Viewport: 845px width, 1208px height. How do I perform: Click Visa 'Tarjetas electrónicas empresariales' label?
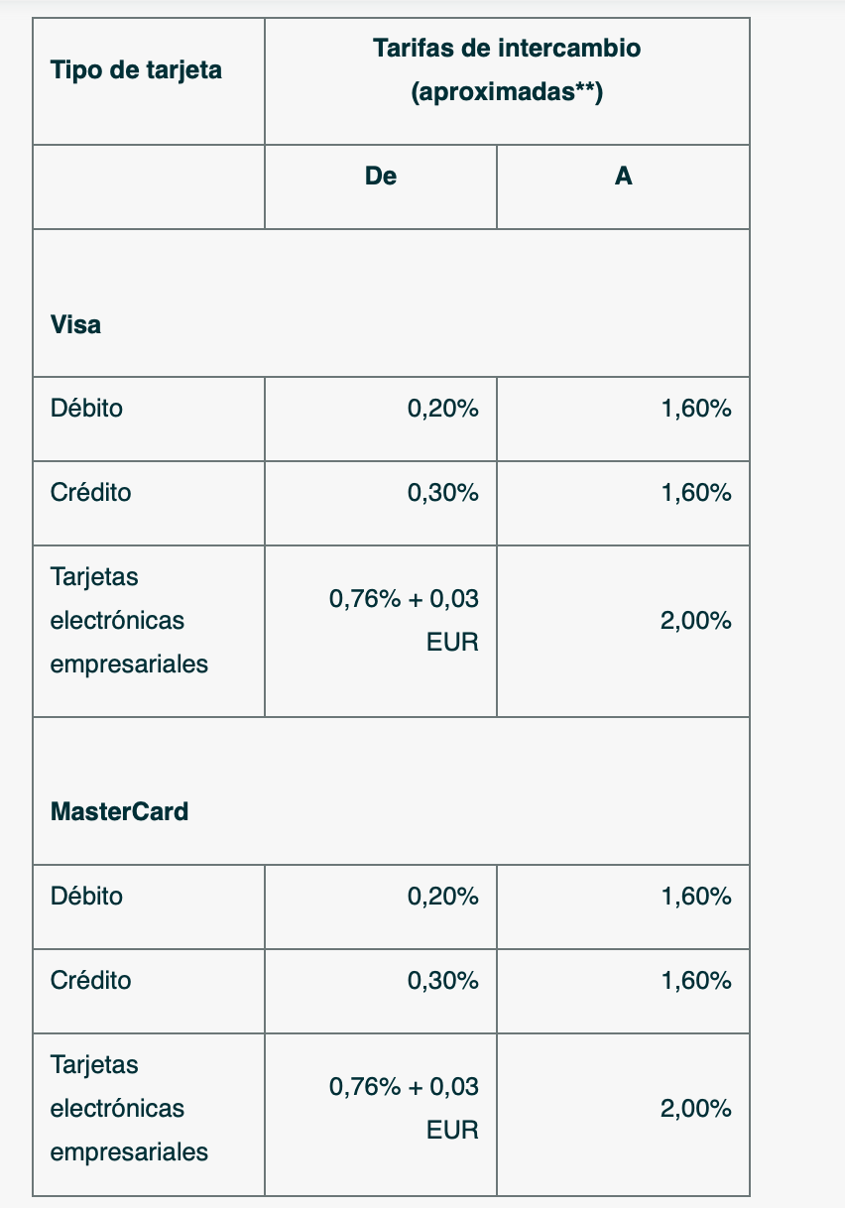pos(129,621)
